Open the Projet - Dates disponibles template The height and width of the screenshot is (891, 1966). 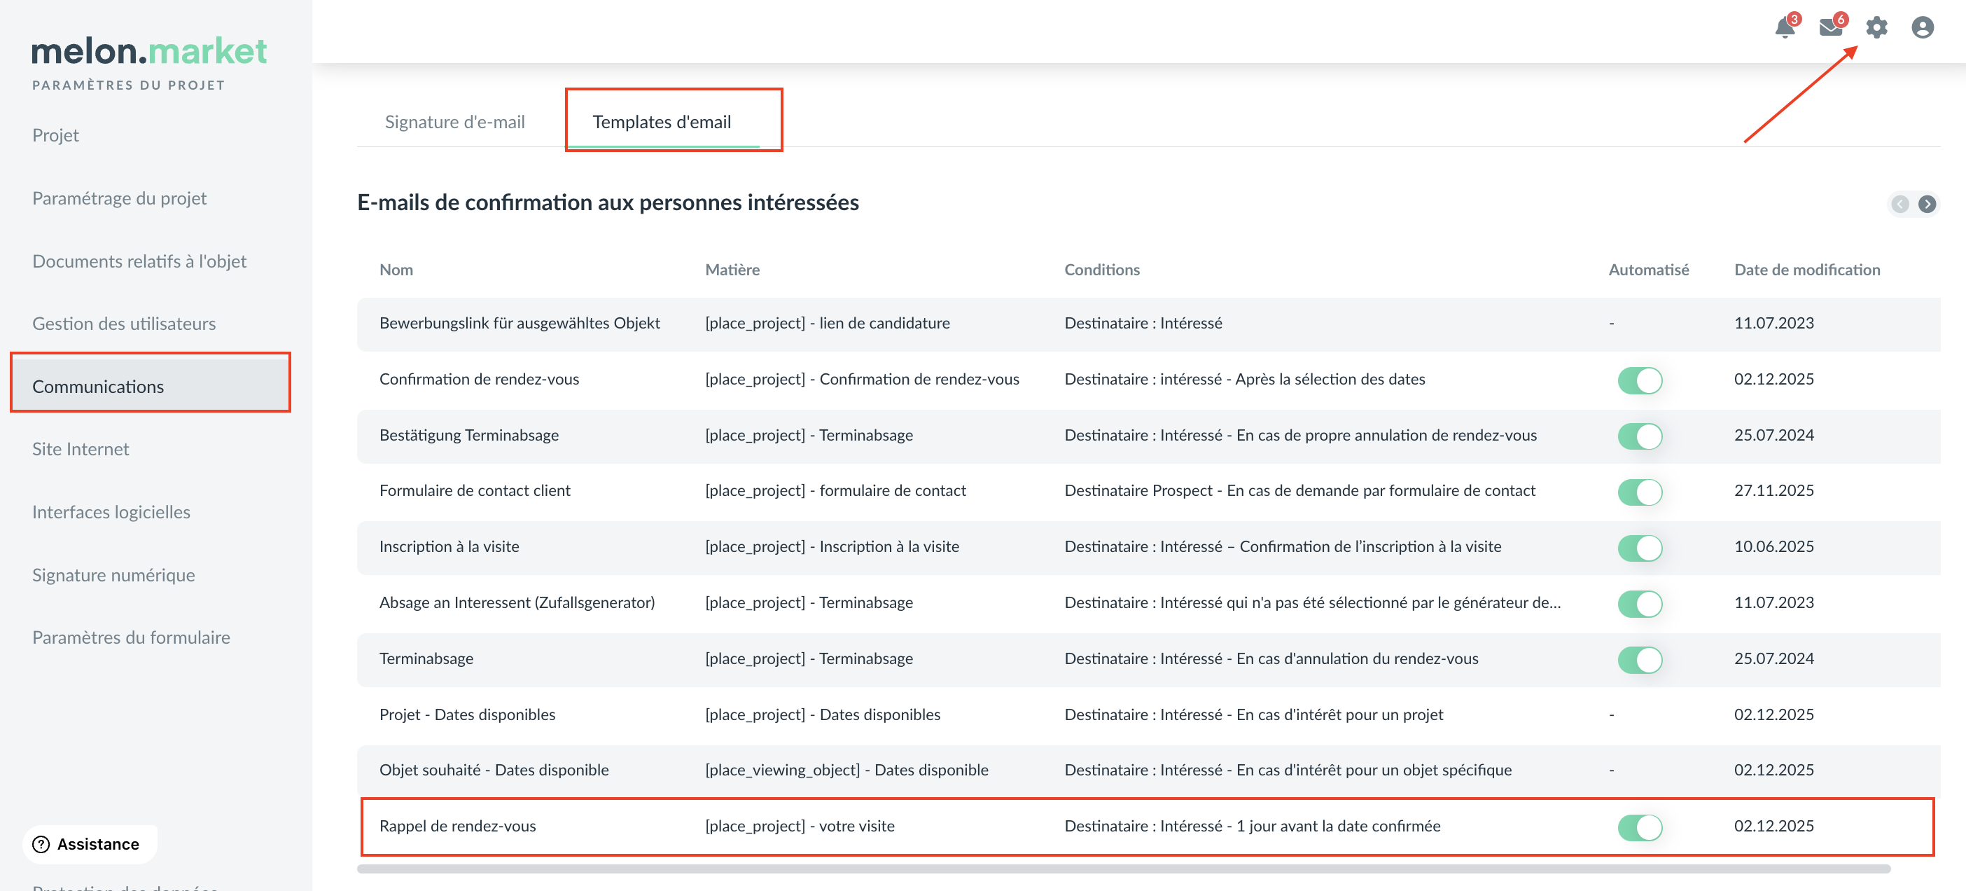pos(467,714)
